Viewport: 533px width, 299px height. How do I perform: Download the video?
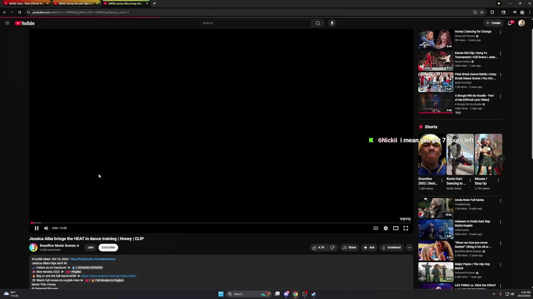(x=391, y=248)
